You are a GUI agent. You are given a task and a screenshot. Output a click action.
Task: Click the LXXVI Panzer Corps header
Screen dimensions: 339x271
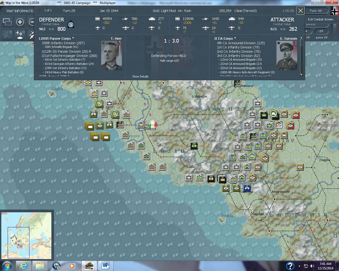click(x=56, y=39)
